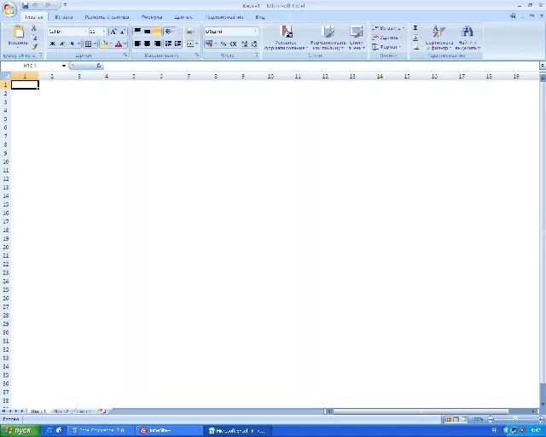546x437 pixels.
Task: Toggle the highlighted Bottom Align button
Action: click(157, 32)
